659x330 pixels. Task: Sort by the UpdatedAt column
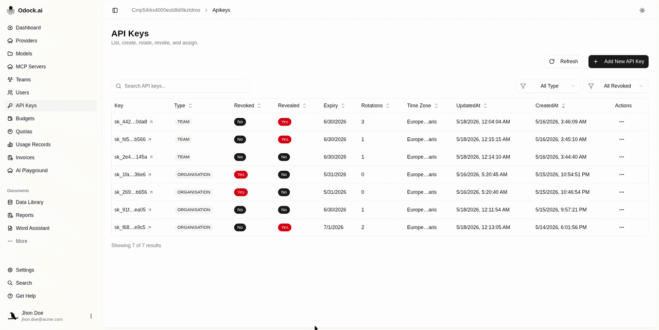click(x=472, y=105)
